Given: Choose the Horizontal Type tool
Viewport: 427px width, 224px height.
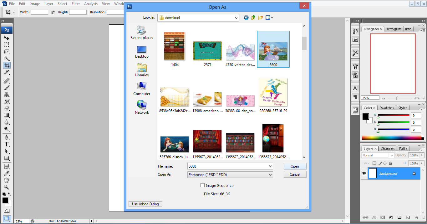Looking at the screenshot, I should (7, 145).
